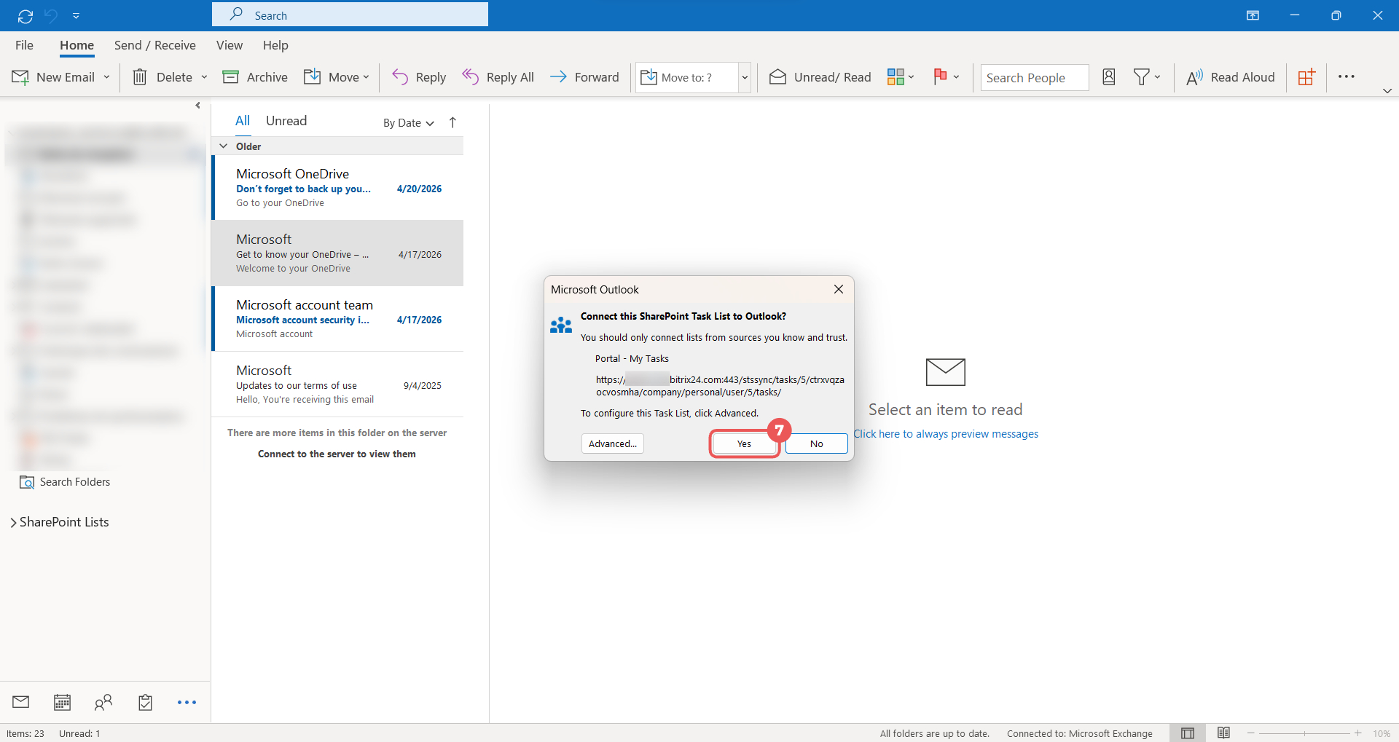Click the Search People input field
1399x742 pixels.
click(x=1035, y=78)
